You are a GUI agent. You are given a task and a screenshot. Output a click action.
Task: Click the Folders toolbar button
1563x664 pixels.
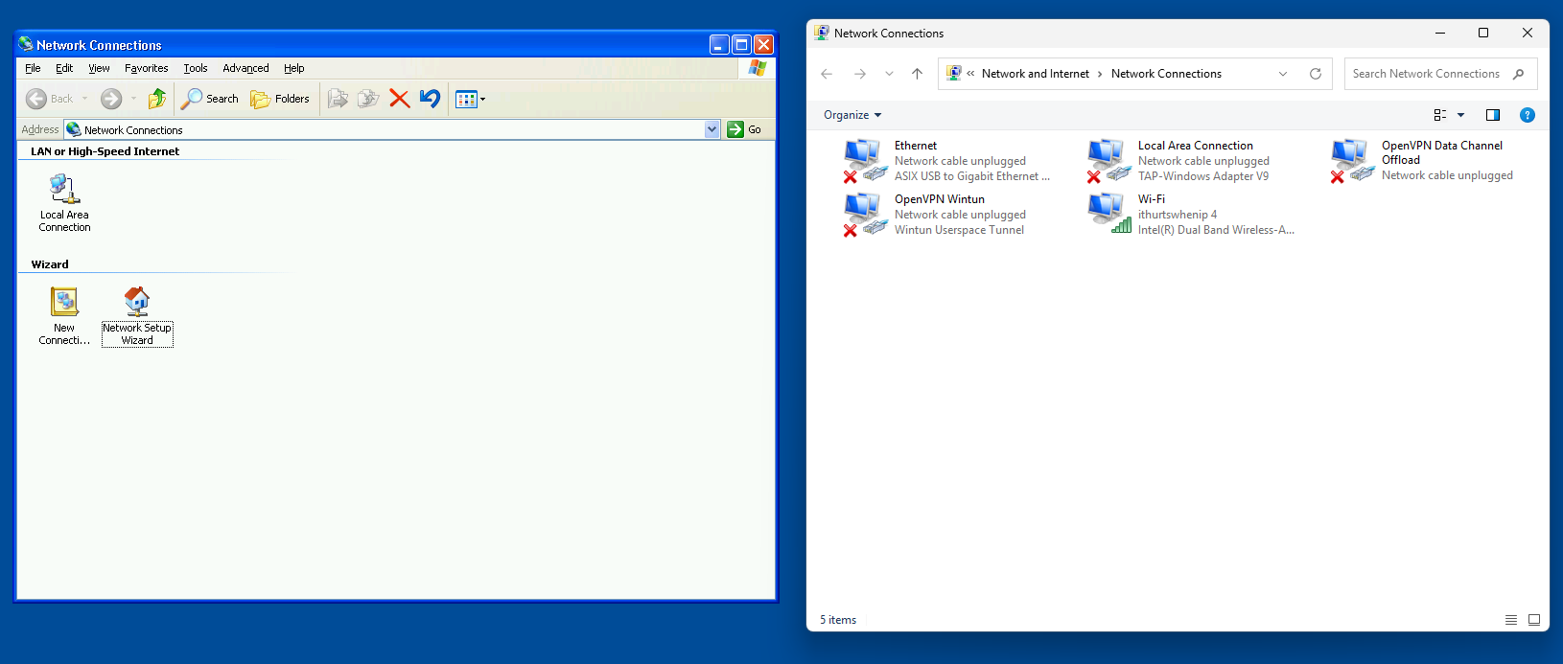(280, 99)
